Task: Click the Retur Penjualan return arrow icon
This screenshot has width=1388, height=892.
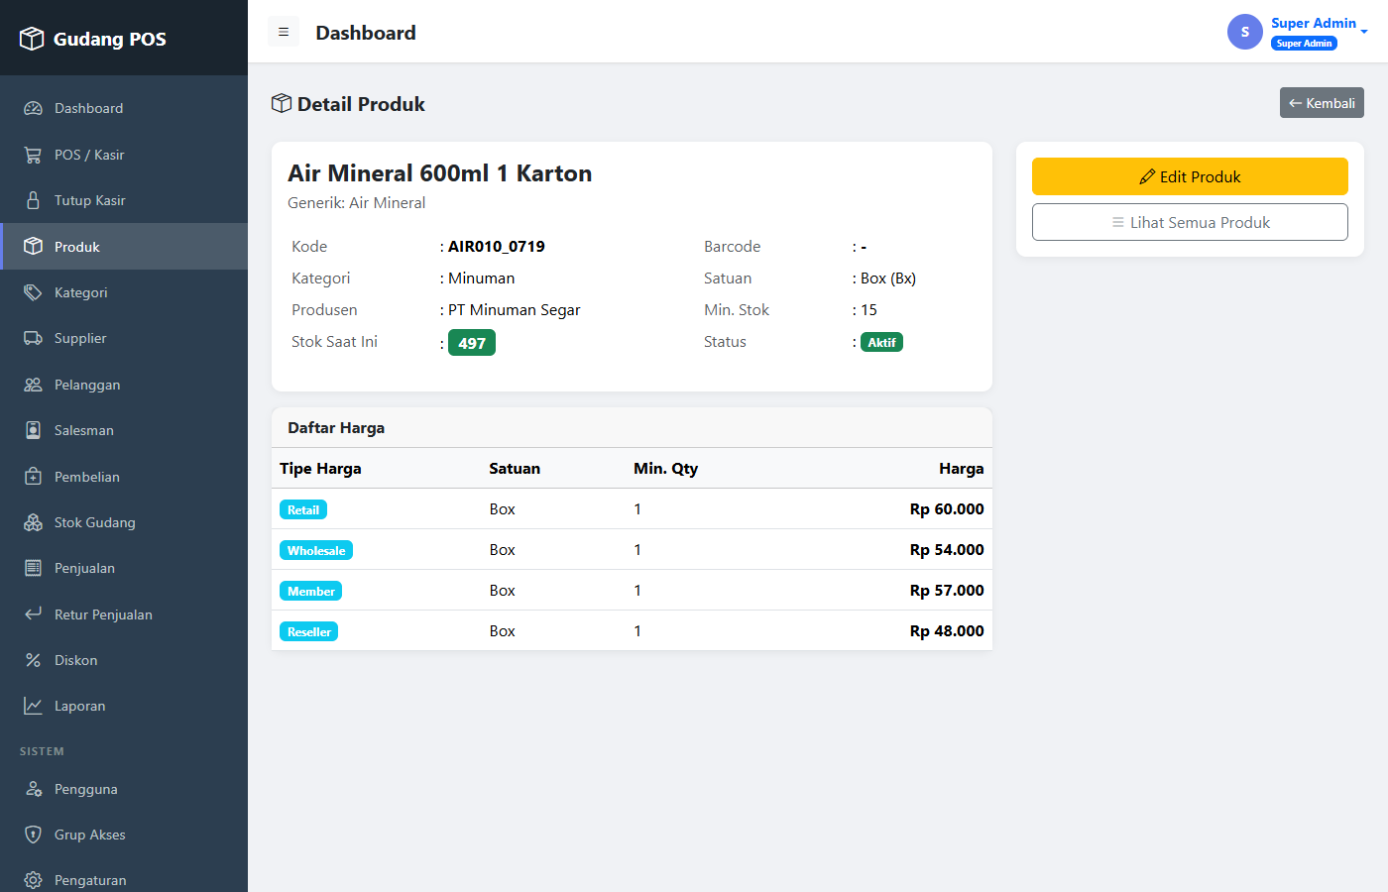Action: pos(33,613)
